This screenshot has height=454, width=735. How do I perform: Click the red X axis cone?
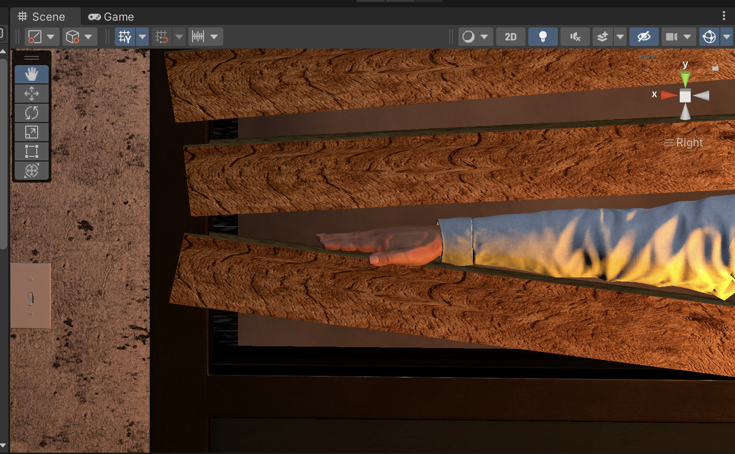coord(669,95)
